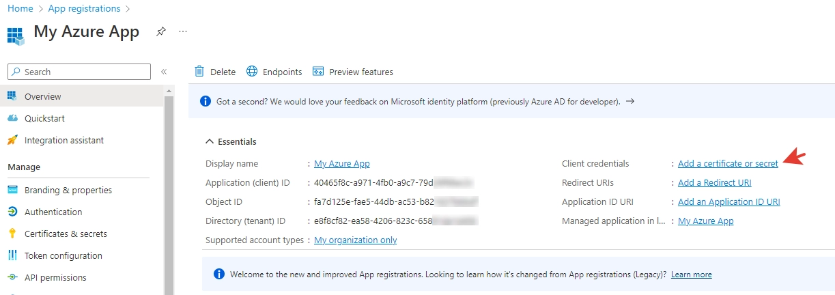Click the feedback banner info icon

(206, 101)
